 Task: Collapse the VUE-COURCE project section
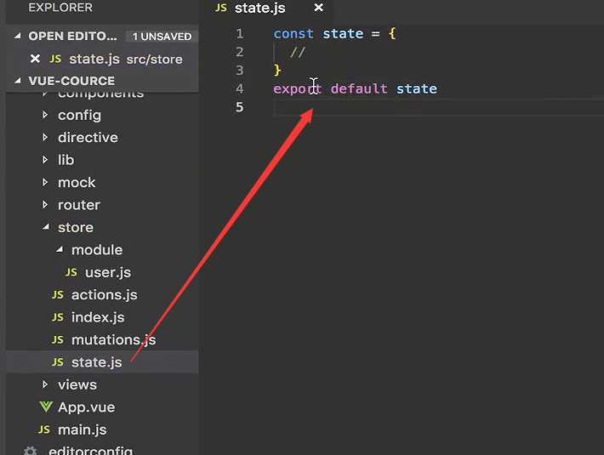17,81
